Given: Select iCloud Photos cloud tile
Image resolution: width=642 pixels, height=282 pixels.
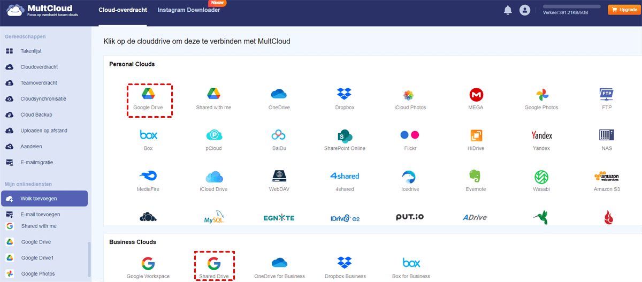Looking at the screenshot, I should click(x=410, y=100).
